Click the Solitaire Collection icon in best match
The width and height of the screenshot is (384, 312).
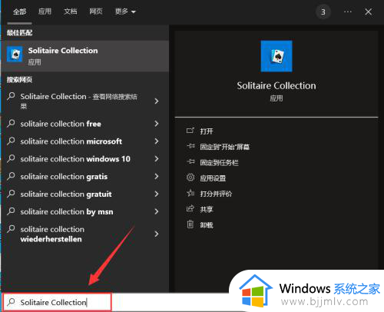click(x=15, y=54)
